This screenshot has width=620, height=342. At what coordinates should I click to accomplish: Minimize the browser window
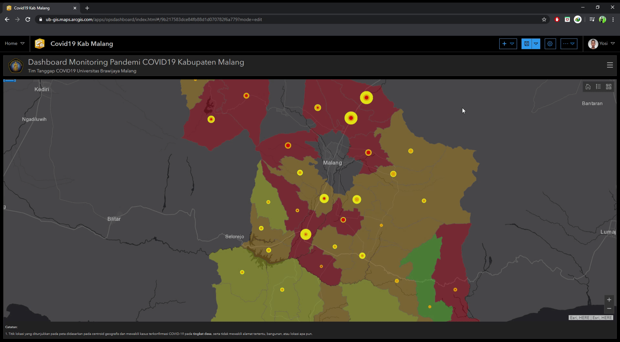[583, 7]
